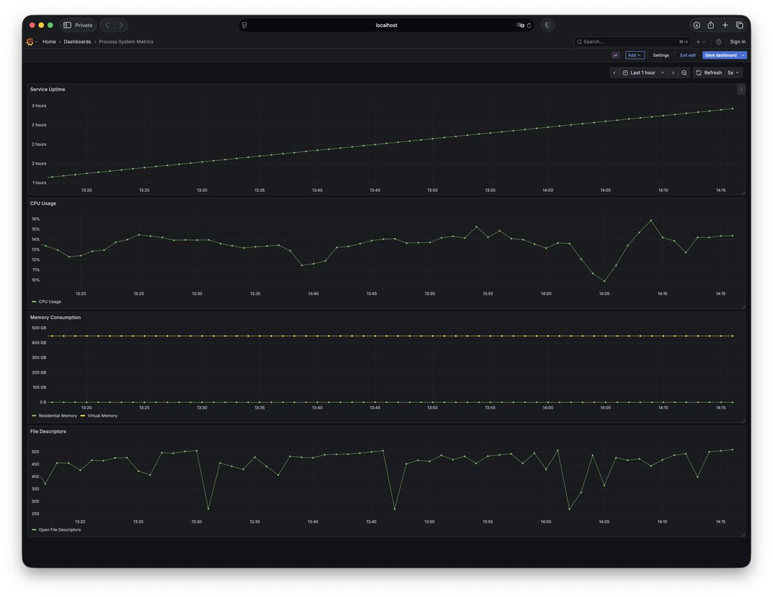Click the CPU Usage panel title

[43, 204]
